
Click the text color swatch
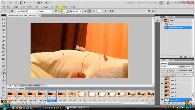(99, 11)
